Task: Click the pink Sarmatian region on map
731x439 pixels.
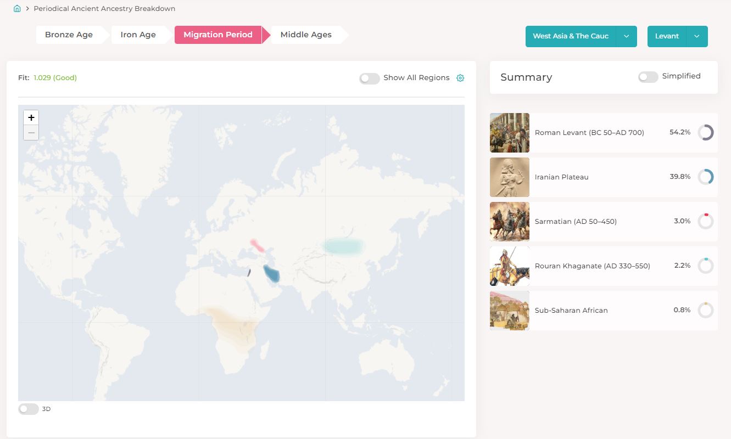Action: (x=256, y=245)
